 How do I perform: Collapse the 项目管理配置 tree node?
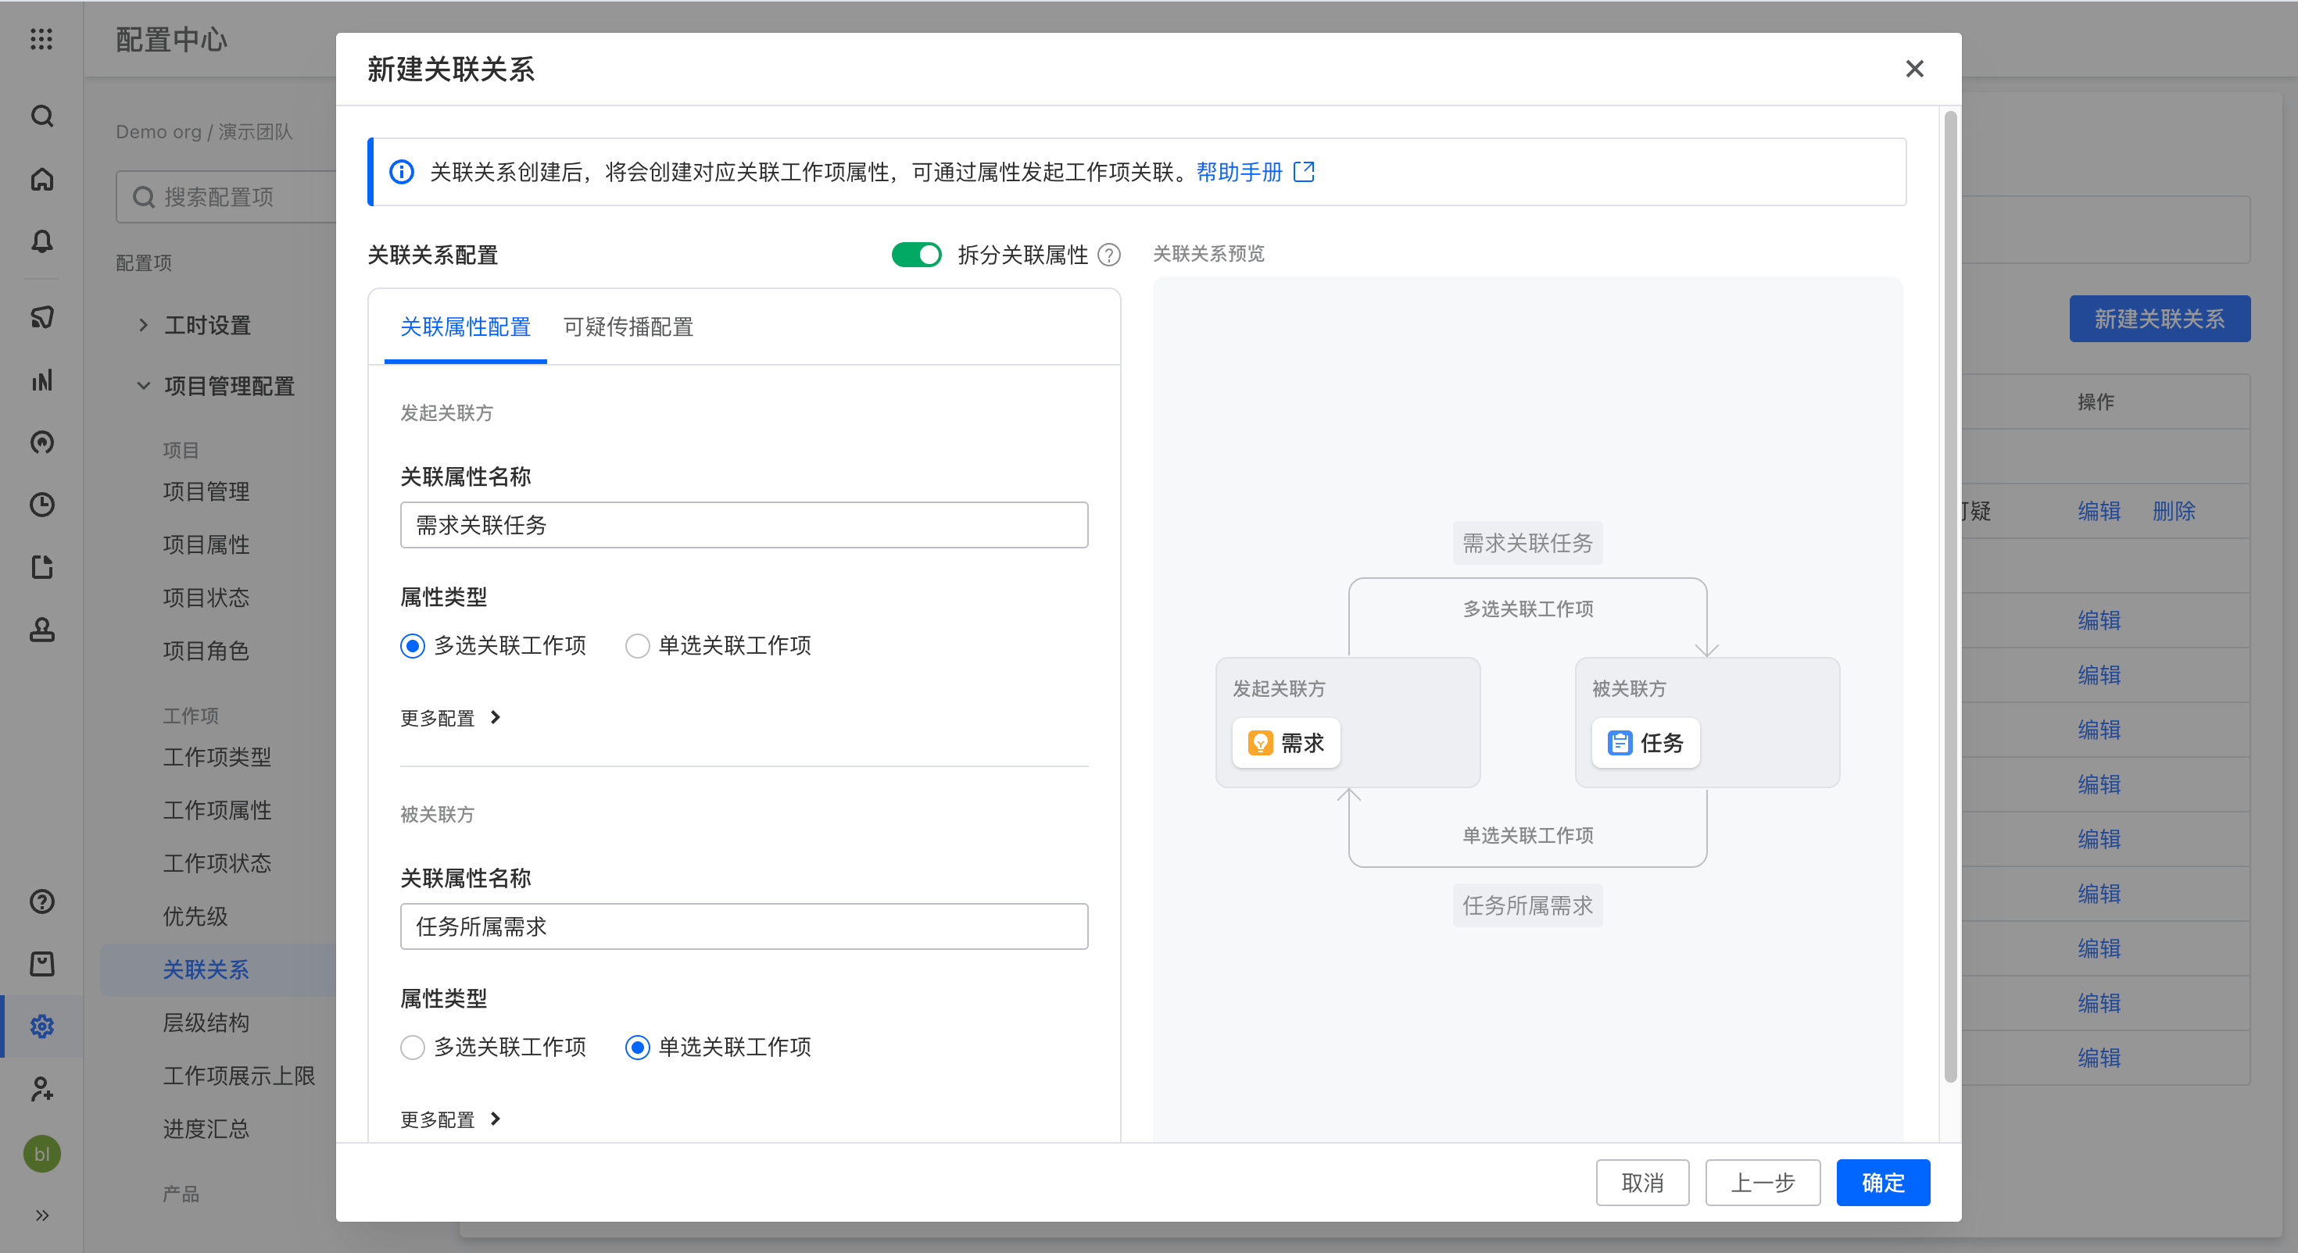tap(143, 386)
